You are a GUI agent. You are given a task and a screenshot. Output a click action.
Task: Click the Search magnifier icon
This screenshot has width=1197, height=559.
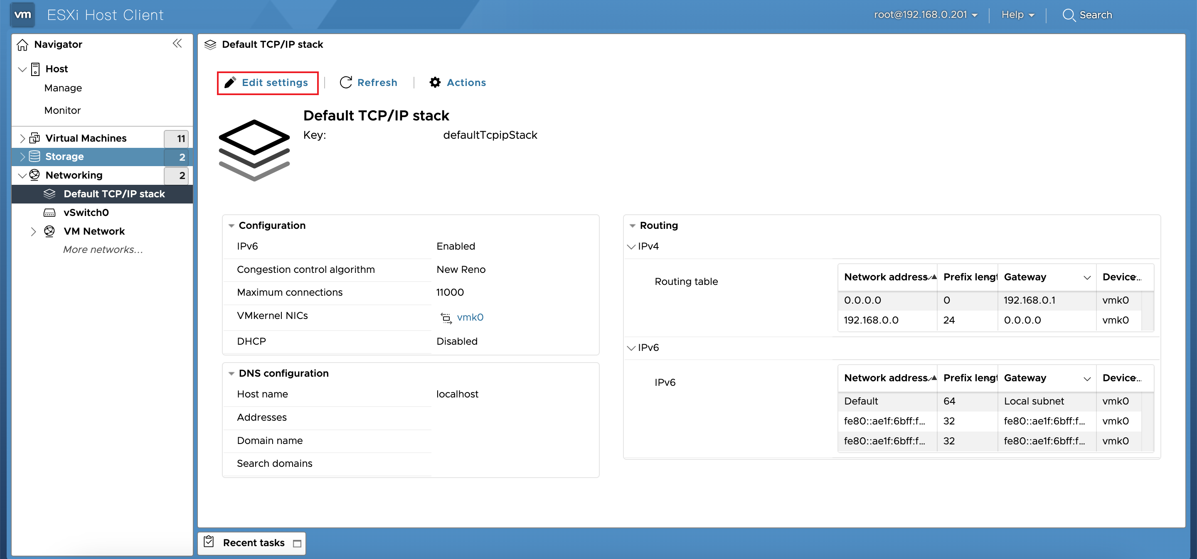(1069, 15)
